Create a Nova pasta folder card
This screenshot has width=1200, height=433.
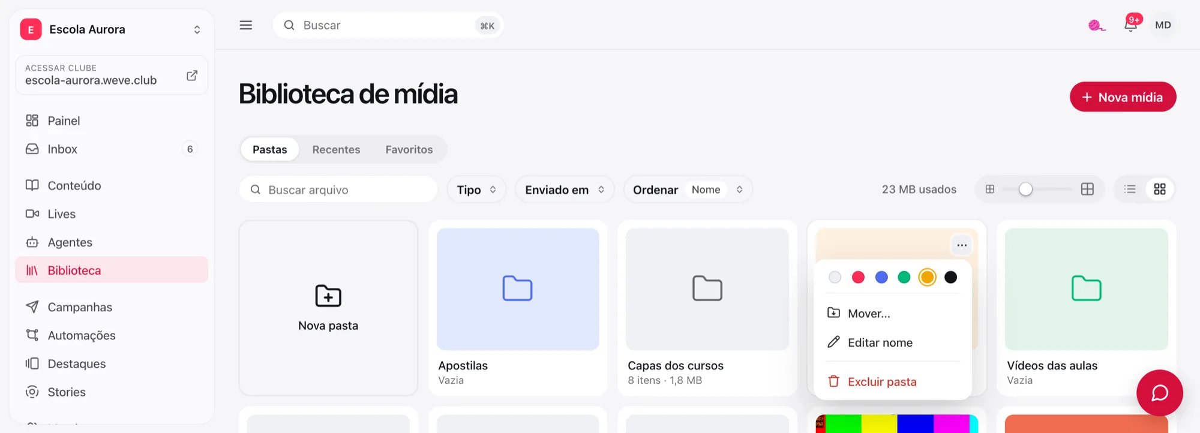tap(328, 308)
